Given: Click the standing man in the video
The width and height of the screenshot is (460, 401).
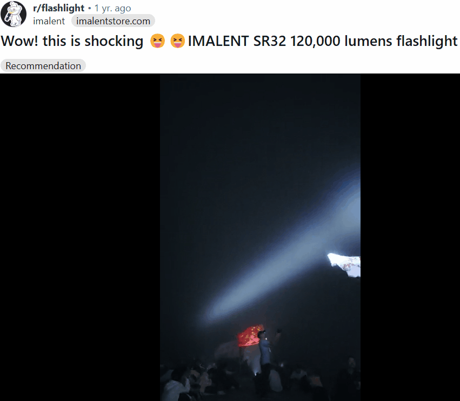Looking at the screenshot, I should click(x=265, y=349).
